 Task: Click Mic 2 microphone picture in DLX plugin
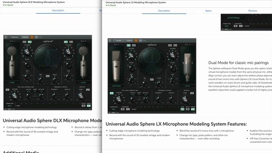click(83, 62)
